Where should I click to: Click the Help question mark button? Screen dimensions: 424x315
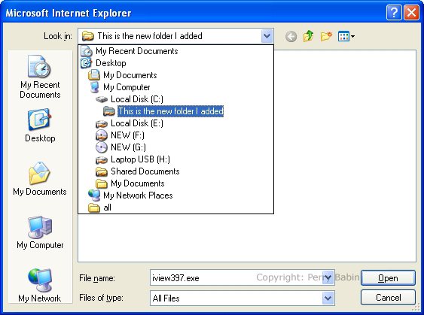click(394, 13)
